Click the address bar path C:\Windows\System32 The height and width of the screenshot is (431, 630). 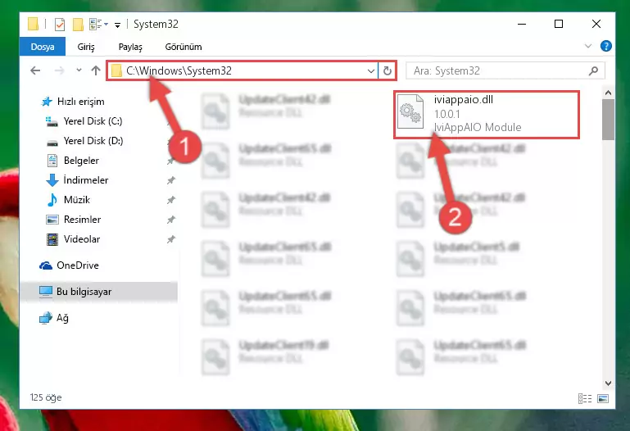click(x=179, y=70)
